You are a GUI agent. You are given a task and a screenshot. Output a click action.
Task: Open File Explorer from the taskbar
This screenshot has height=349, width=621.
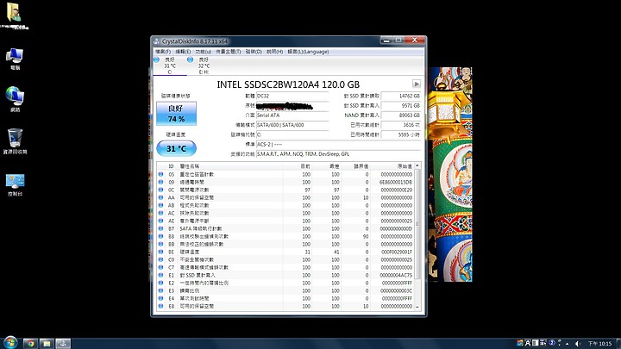pyautogui.click(x=47, y=343)
